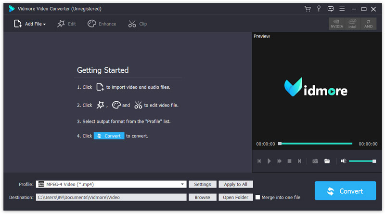385x214 pixels.
Task: Take a snapshot with the camera icon
Action: click(315, 161)
